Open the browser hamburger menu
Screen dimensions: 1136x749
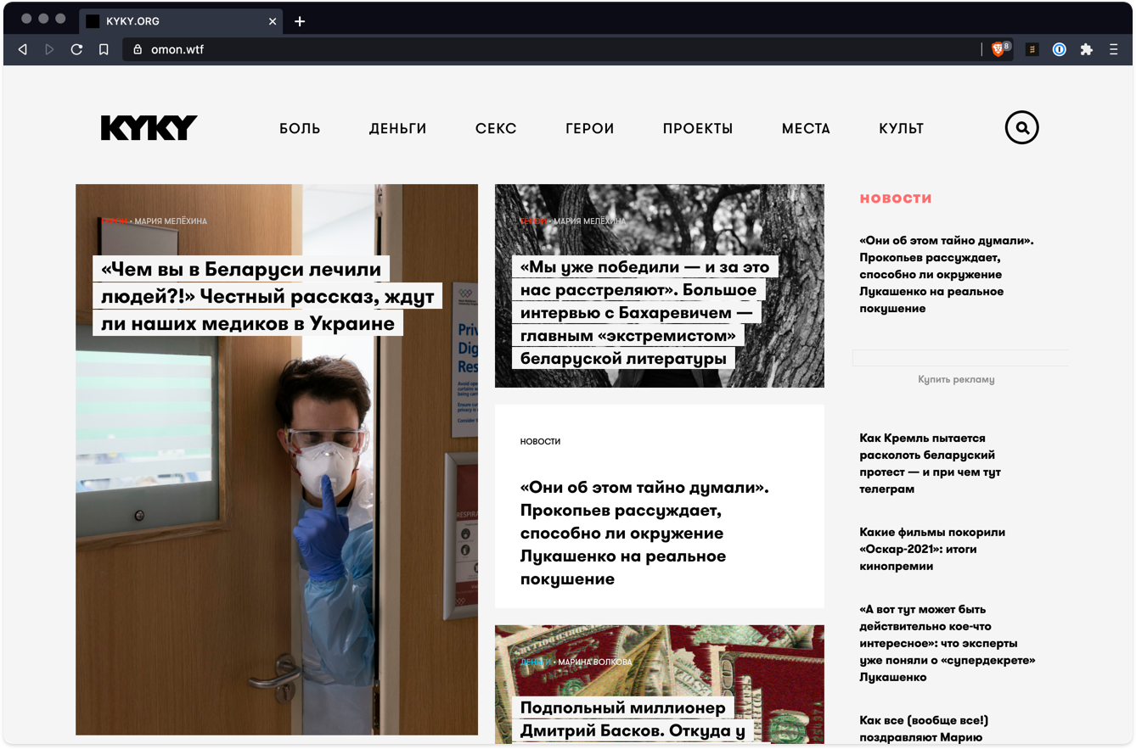pyautogui.click(x=1113, y=50)
